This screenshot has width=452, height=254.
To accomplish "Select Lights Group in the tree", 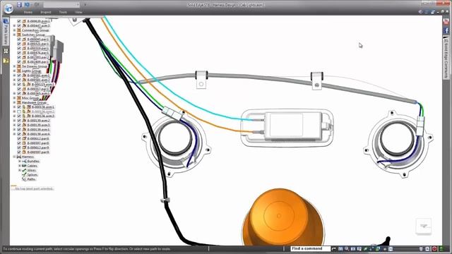I will [x=31, y=71].
